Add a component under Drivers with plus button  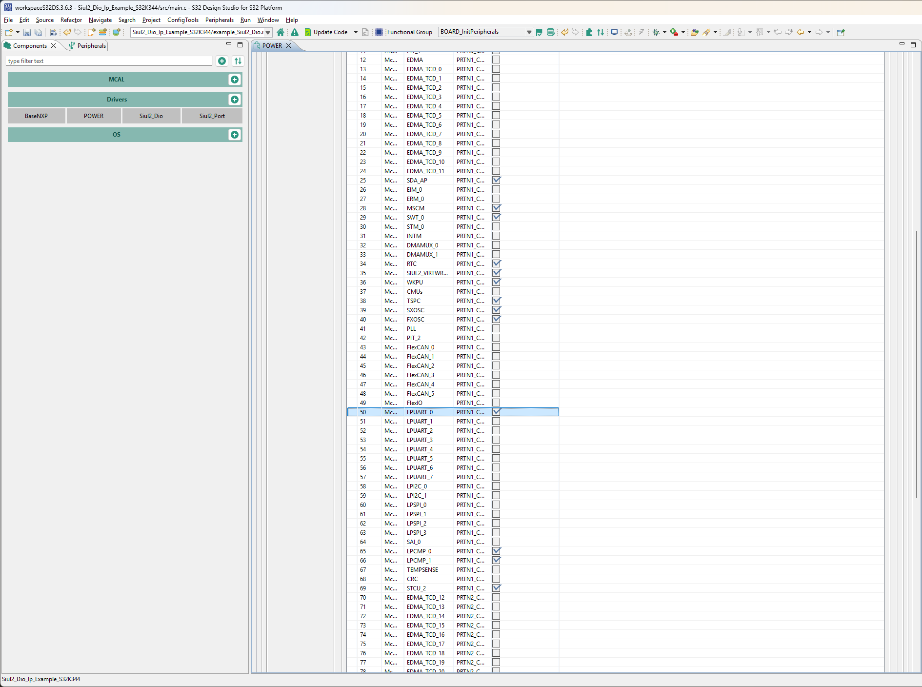tap(235, 100)
